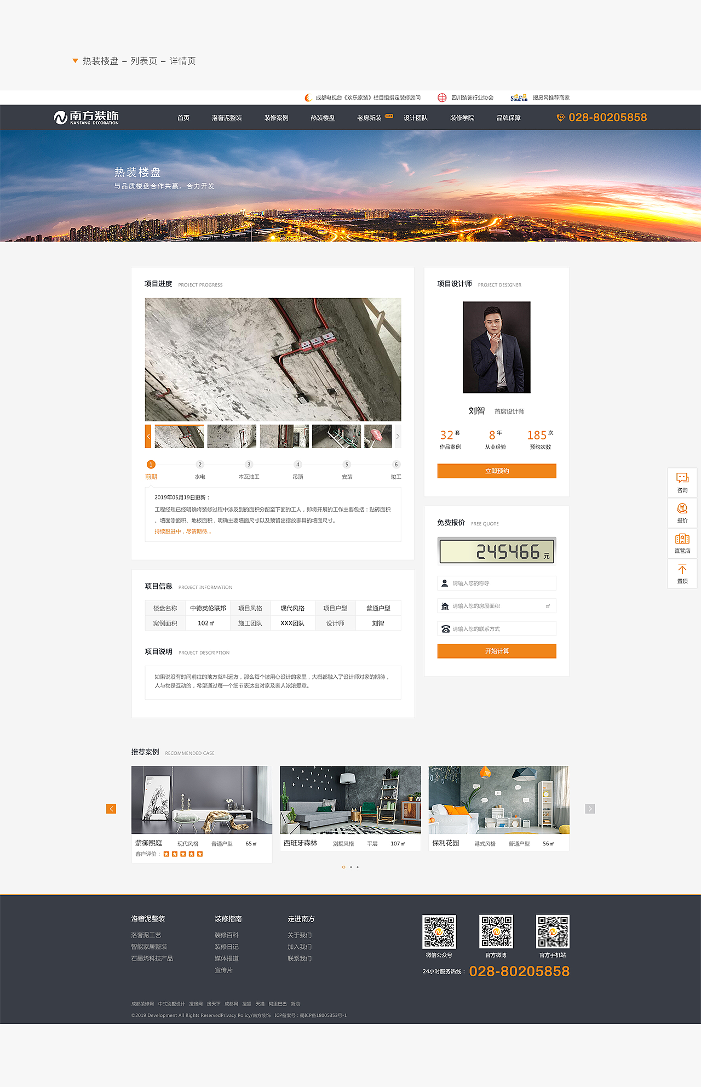Viewport: 701px width, 1087px height.
Task: Click the 四川装饰行业协会 globe icon
Action: pos(442,98)
